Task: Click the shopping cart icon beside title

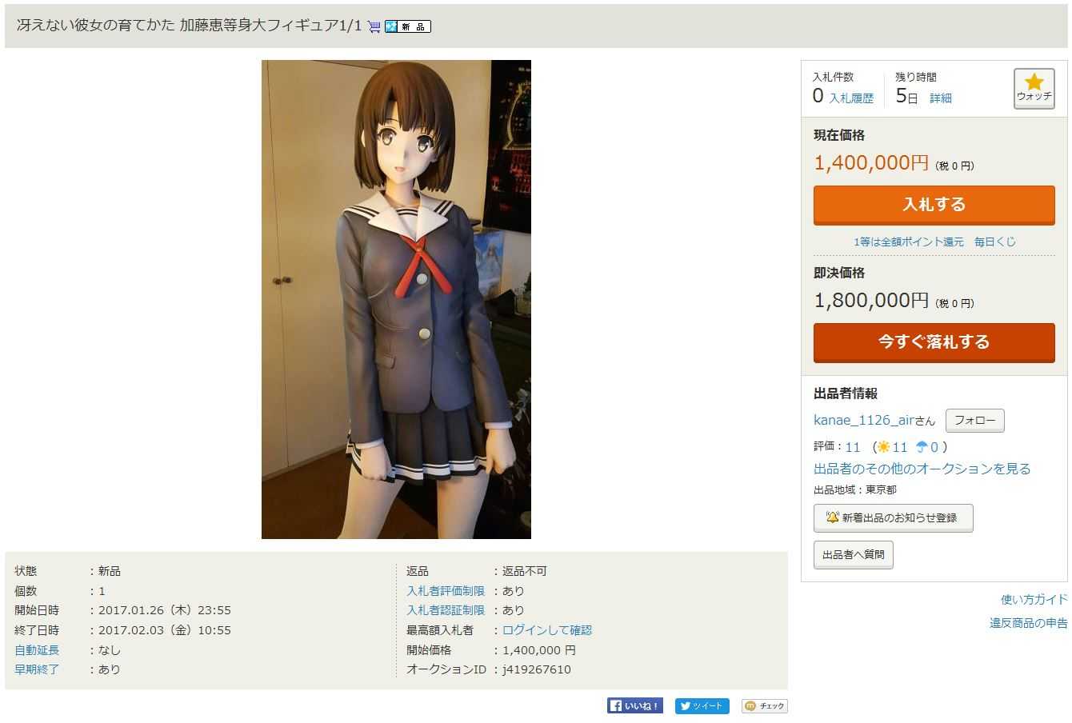Action: (374, 26)
